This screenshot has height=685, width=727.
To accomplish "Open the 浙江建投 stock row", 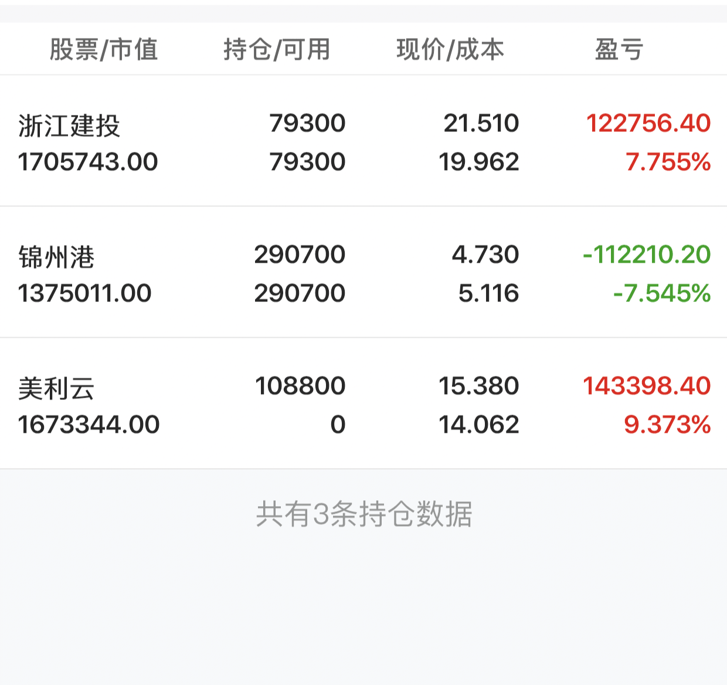I will 69,126.
